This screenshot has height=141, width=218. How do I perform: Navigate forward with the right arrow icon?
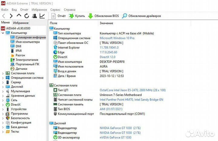tap(11, 16)
